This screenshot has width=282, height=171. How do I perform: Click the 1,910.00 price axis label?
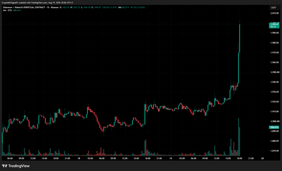pyautogui.click(x=275, y=112)
